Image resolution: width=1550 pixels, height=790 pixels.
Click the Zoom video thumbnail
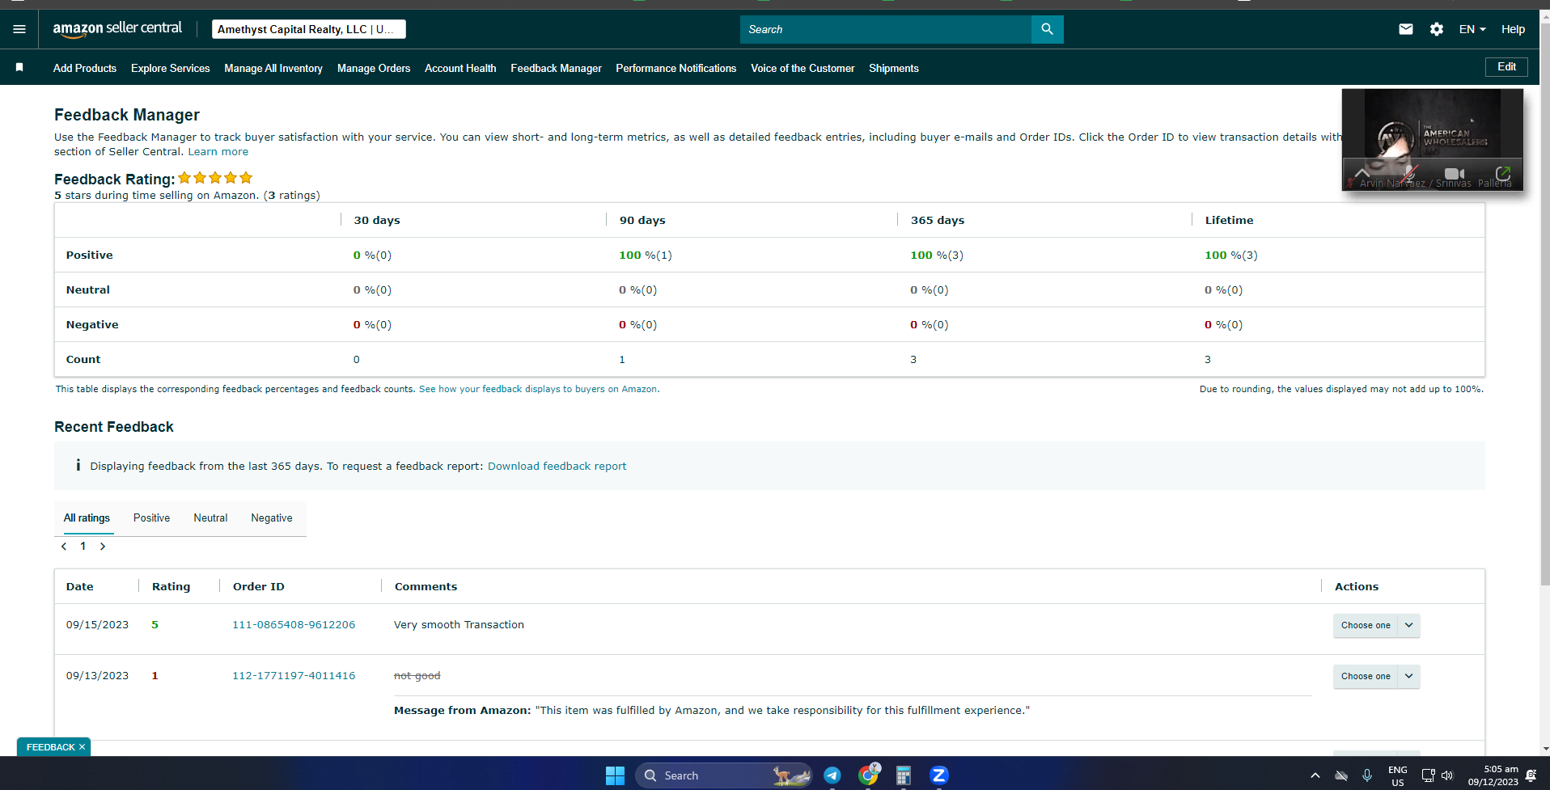coord(1432,139)
